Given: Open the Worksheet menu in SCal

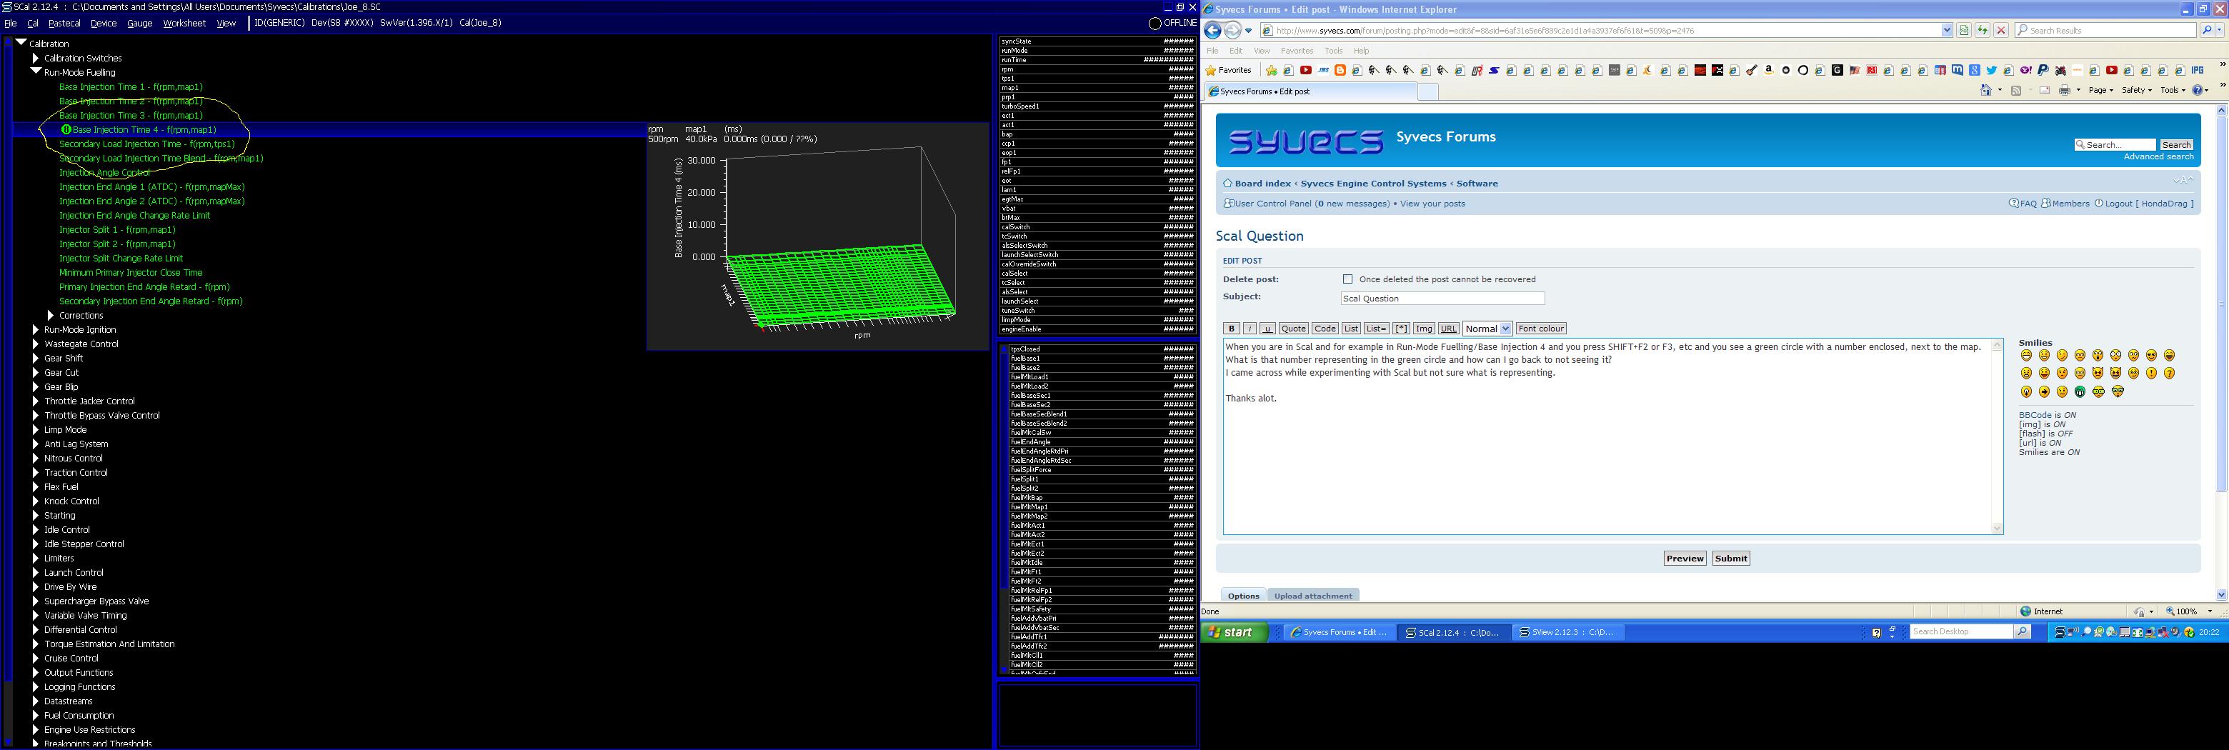Looking at the screenshot, I should click(184, 24).
